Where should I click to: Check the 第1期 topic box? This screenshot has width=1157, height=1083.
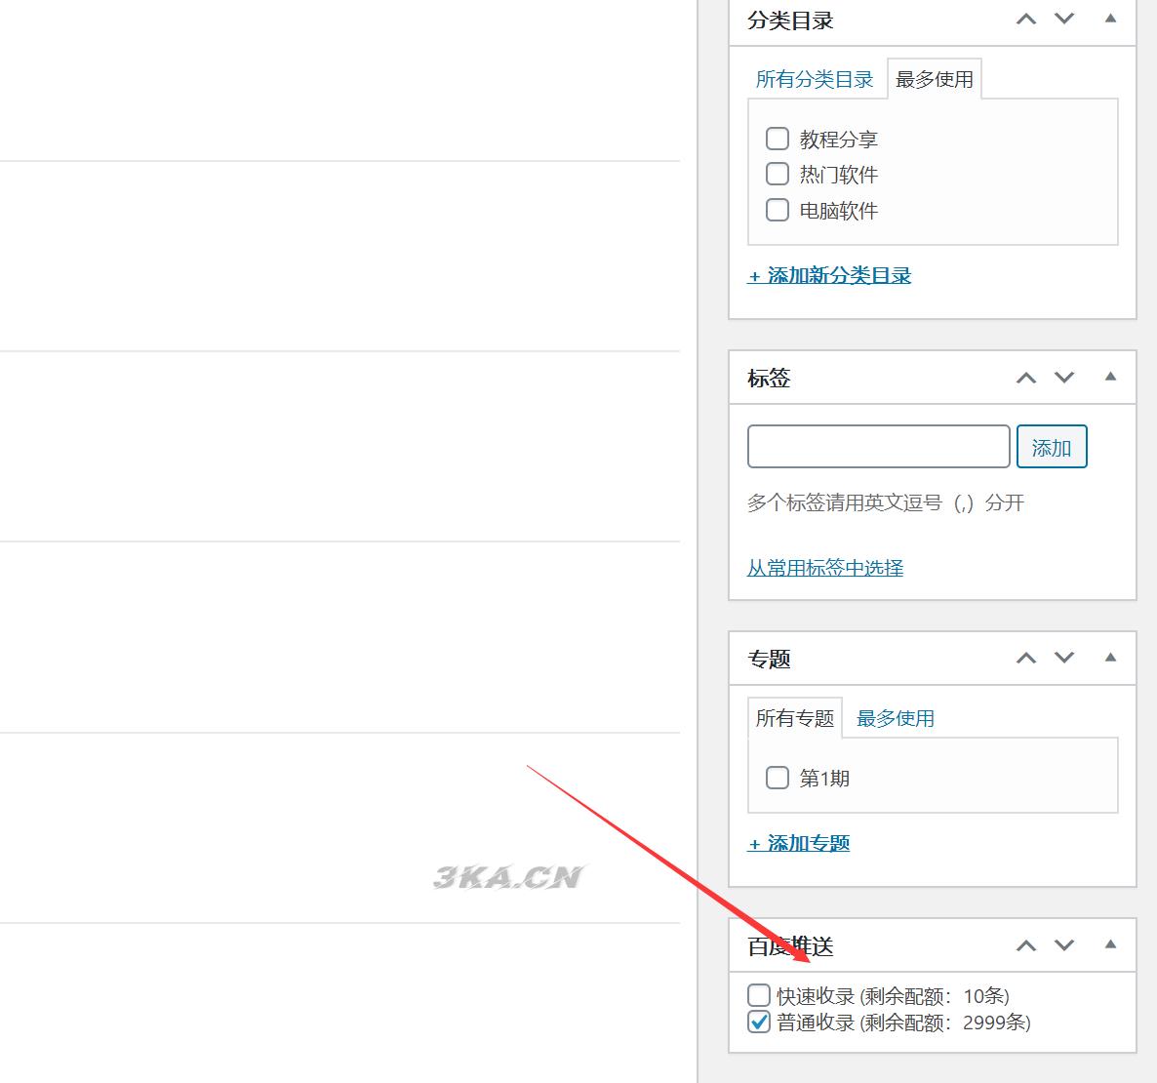click(777, 778)
